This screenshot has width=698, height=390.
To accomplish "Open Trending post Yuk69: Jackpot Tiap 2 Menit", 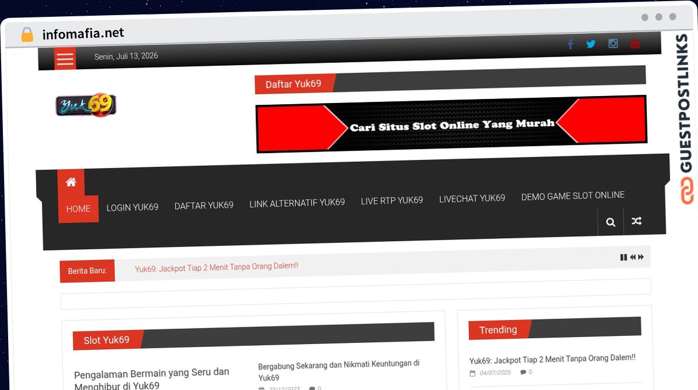I will tap(553, 359).
